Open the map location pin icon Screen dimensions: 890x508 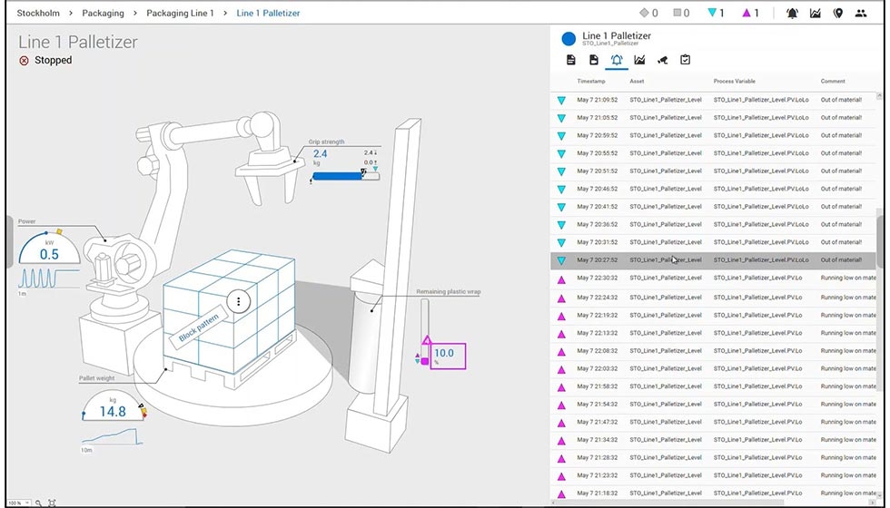[837, 13]
